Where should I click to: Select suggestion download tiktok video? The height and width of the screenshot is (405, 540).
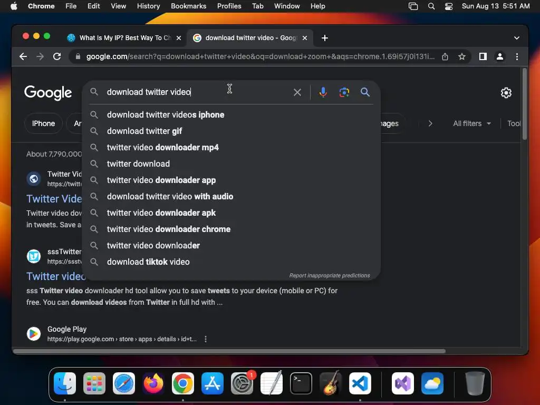(x=231, y=262)
